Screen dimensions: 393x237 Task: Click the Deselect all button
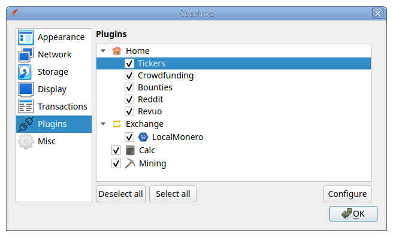tap(120, 194)
